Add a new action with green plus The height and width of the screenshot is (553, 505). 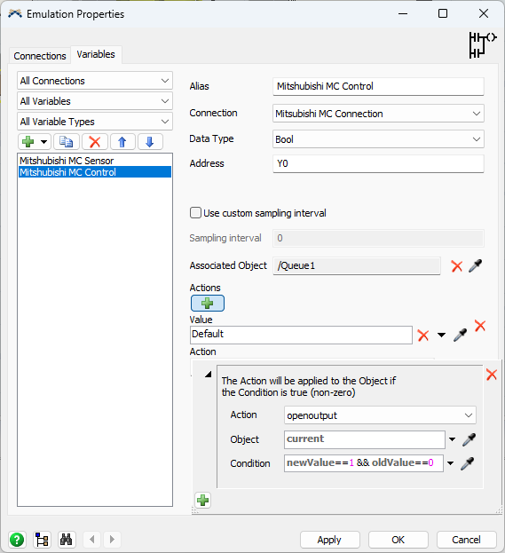tap(208, 304)
